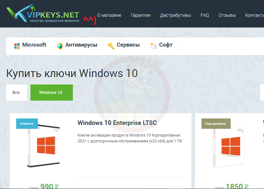Click the Сервисы key icon
The height and width of the screenshot is (189, 264).
click(111, 46)
